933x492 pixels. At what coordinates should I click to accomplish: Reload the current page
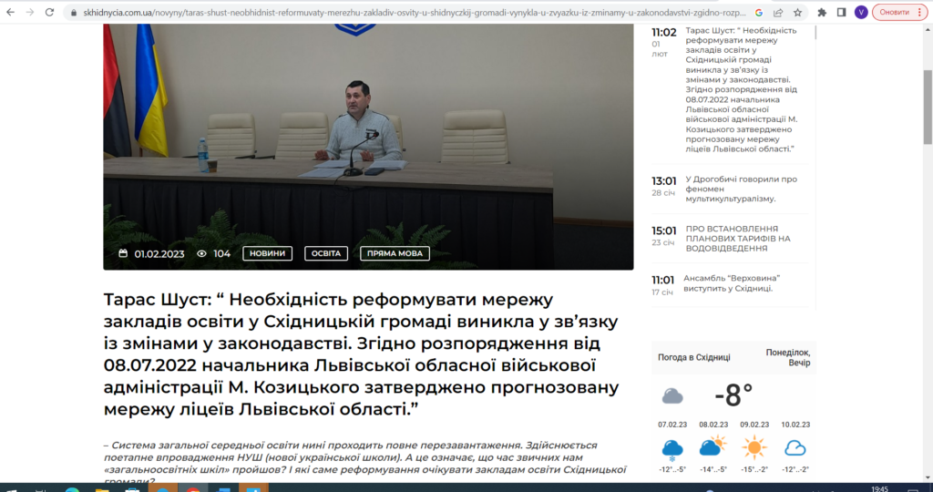click(x=49, y=12)
